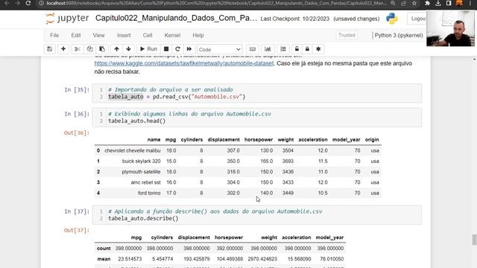Click the Out[36] output prompt
The image size is (477, 268).
77,133
